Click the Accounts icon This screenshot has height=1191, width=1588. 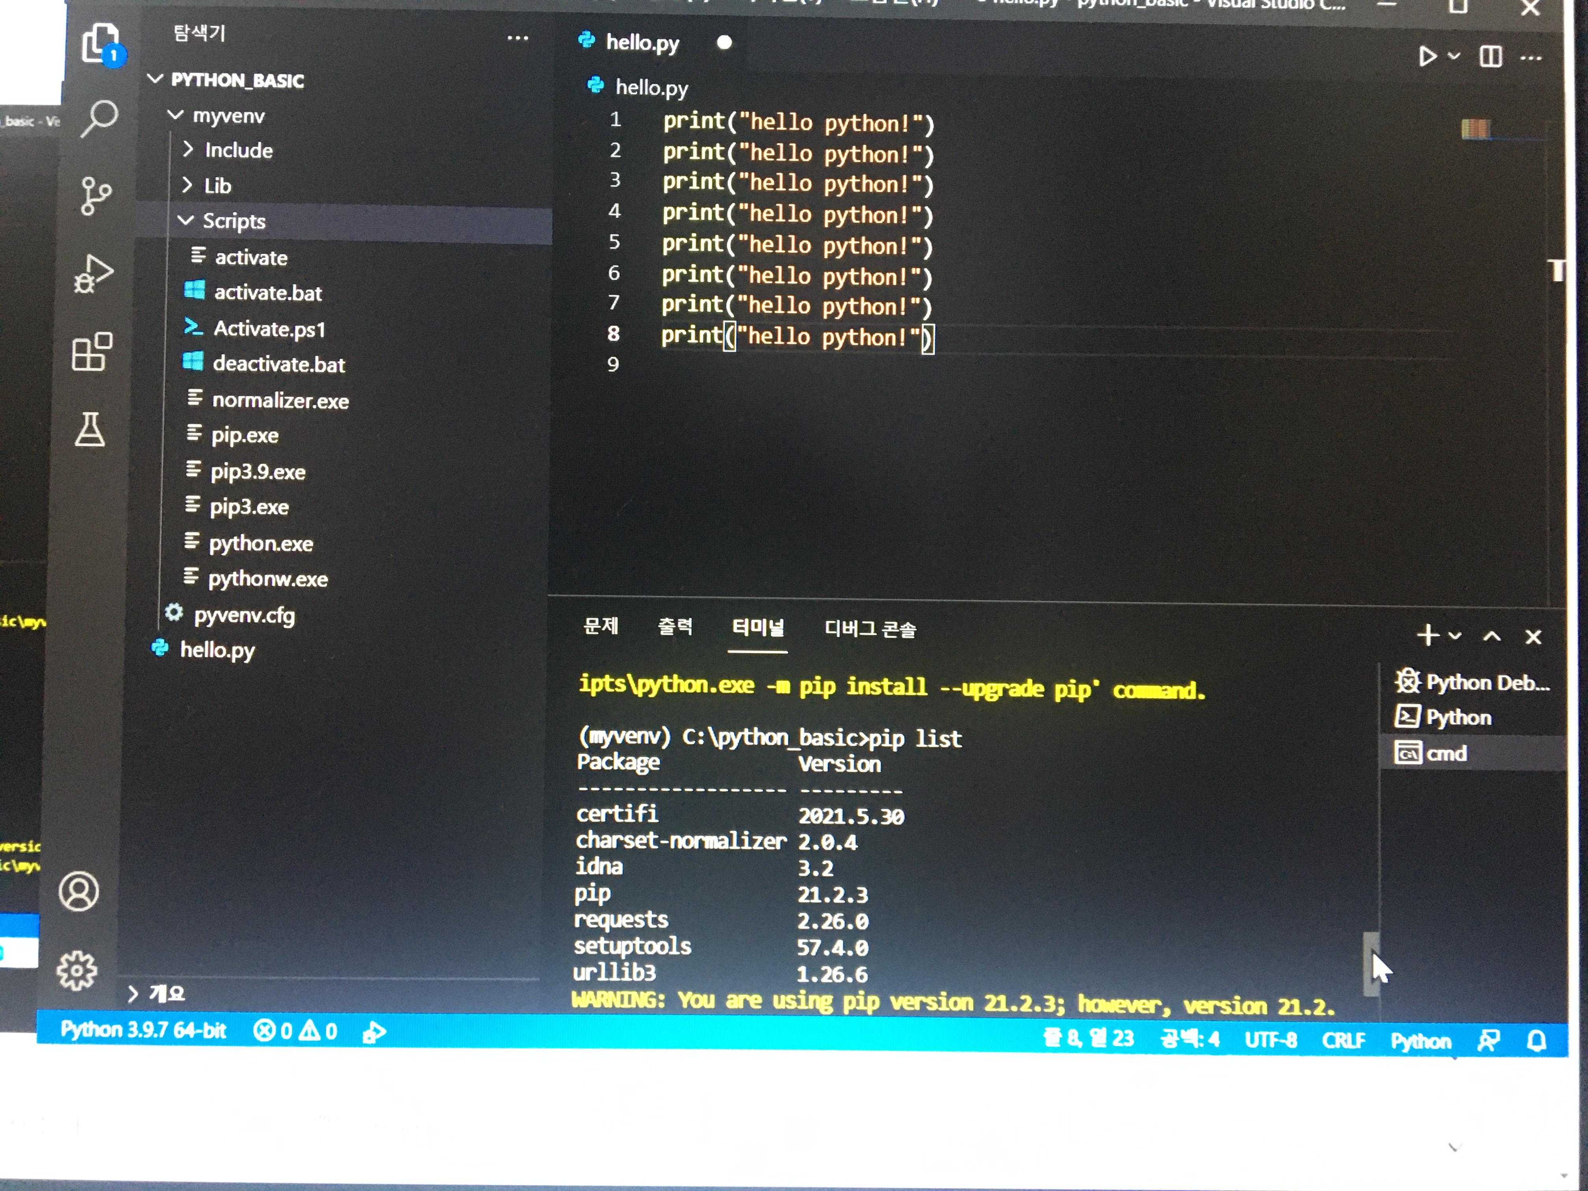[79, 892]
